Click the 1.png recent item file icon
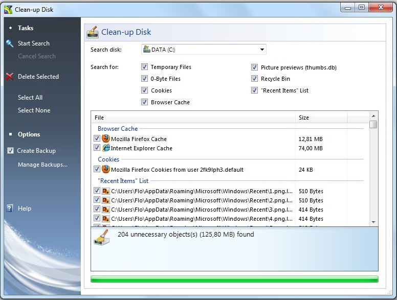The height and width of the screenshot is (300, 397). 106,191
